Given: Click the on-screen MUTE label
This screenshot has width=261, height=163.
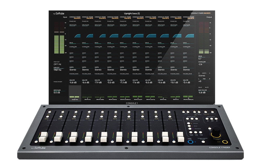Looking at the screenshot, I should click(x=207, y=87).
